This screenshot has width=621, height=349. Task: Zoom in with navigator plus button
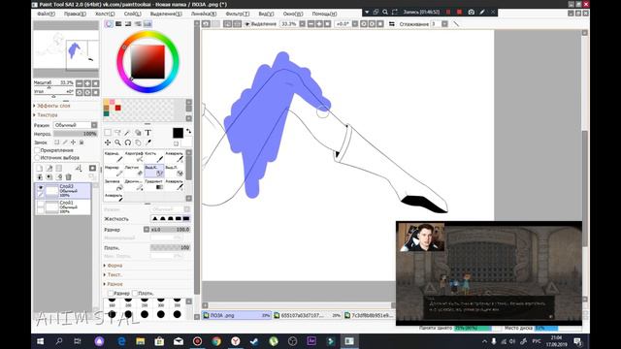pos(87,83)
